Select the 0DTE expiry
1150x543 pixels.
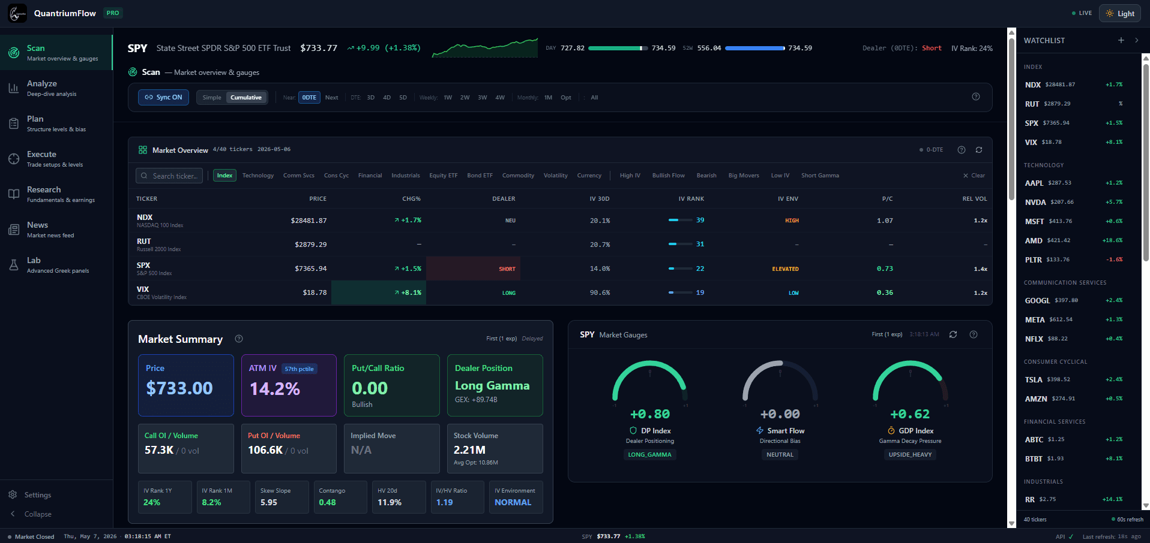[309, 98]
